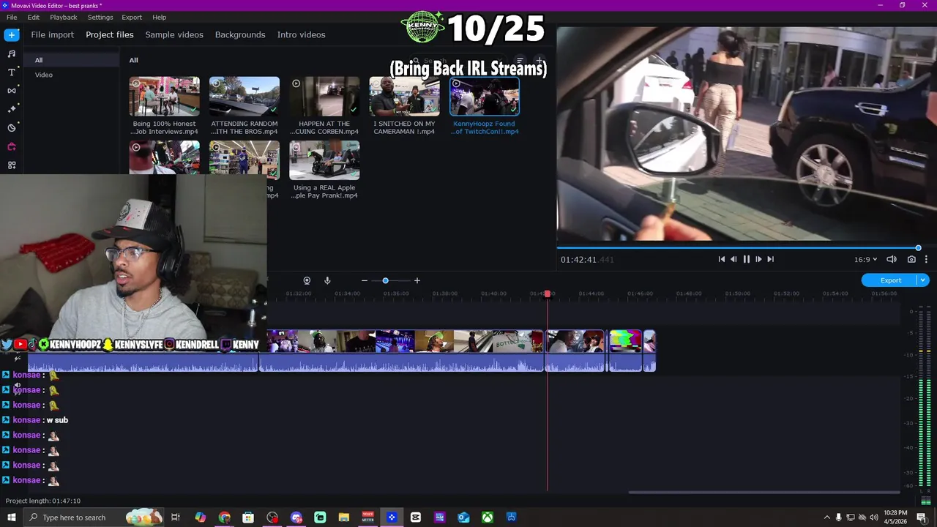Open the pink effects store bag icon
Screen dimensions: 937x527
pos(11,146)
